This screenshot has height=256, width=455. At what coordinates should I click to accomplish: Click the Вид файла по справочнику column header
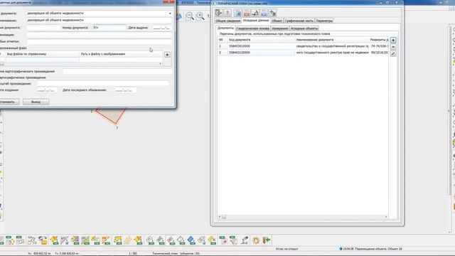43,54
